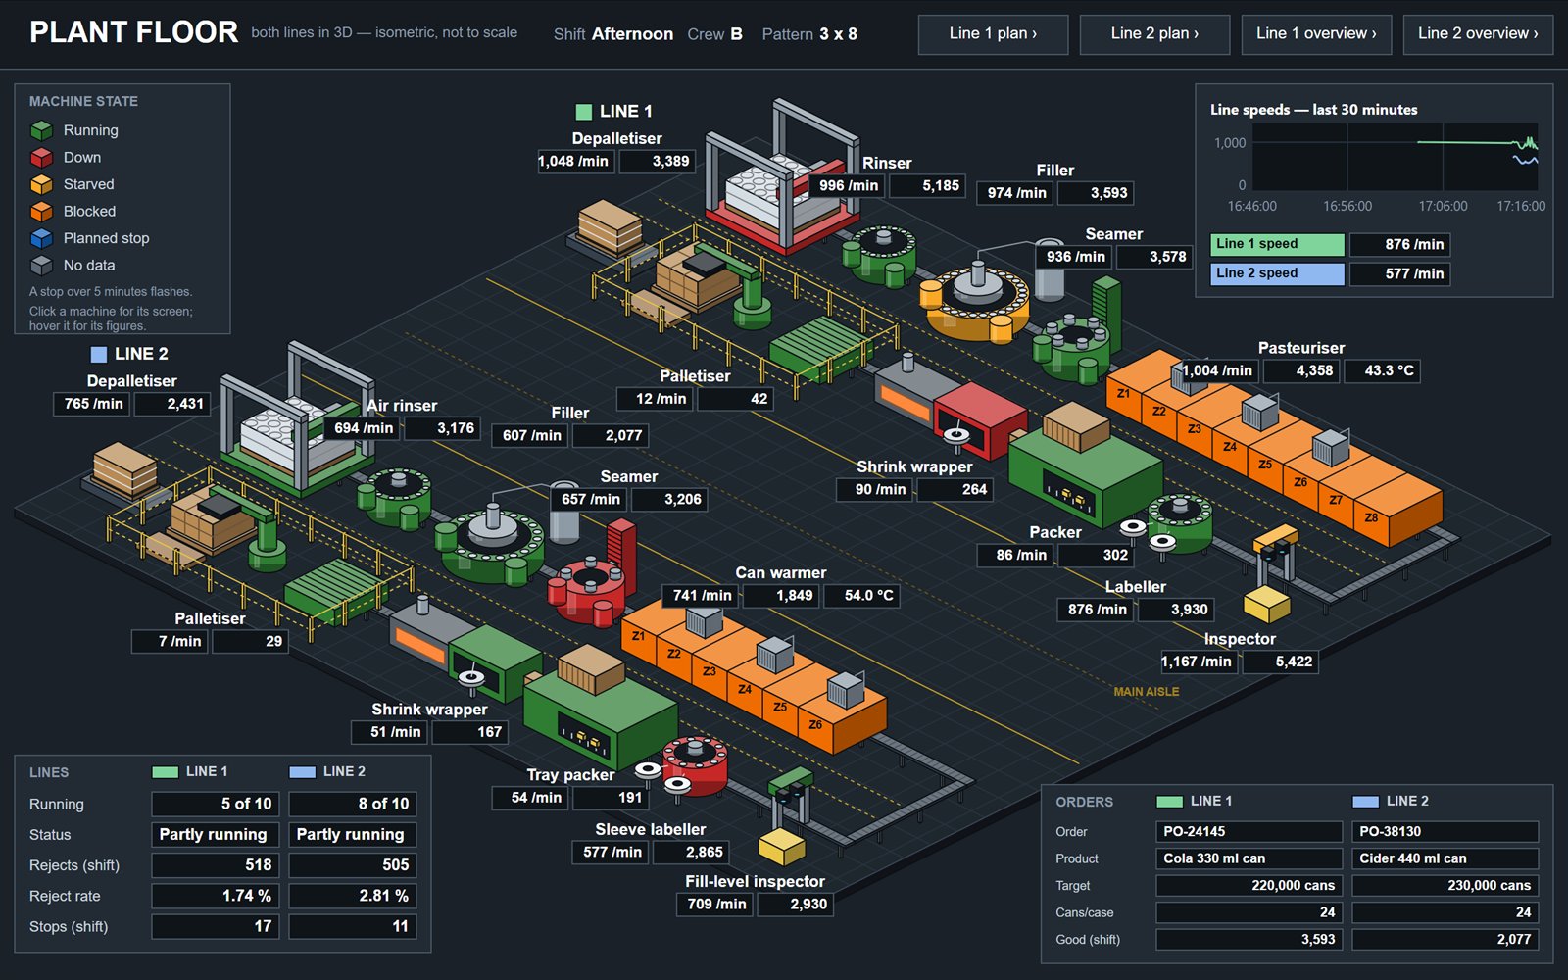1568x980 pixels.
Task: Click the Shift Afternoon header label
Action: click(613, 34)
